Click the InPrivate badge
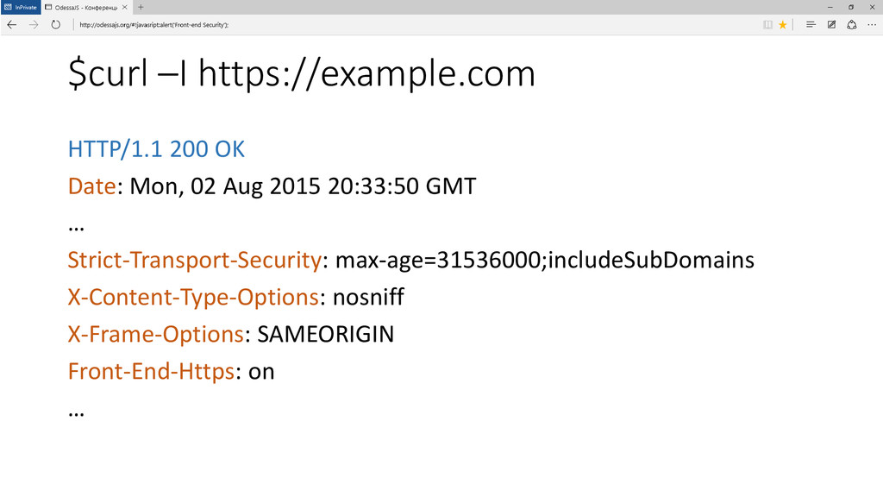 (x=21, y=7)
